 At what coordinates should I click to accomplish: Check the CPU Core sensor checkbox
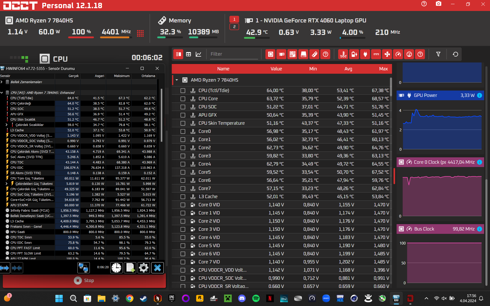click(x=183, y=99)
